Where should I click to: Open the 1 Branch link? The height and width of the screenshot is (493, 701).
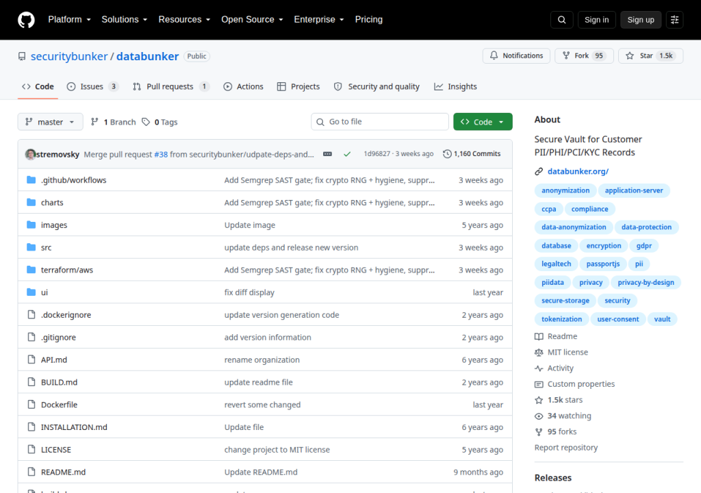(x=113, y=122)
